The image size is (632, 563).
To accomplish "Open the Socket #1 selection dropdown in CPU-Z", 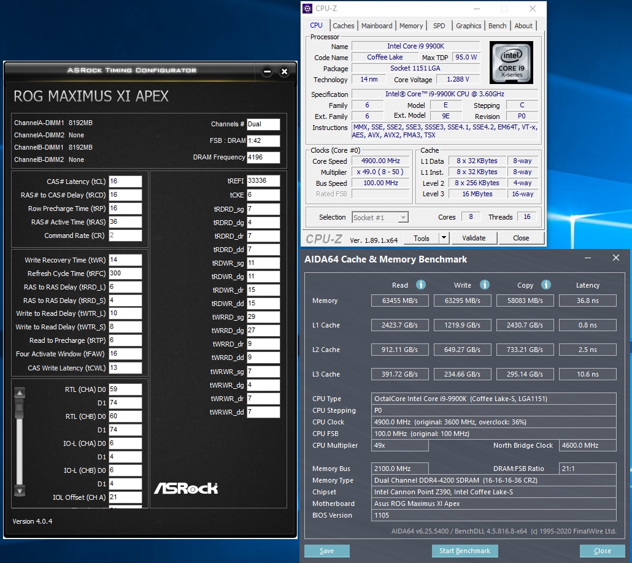I will point(403,218).
